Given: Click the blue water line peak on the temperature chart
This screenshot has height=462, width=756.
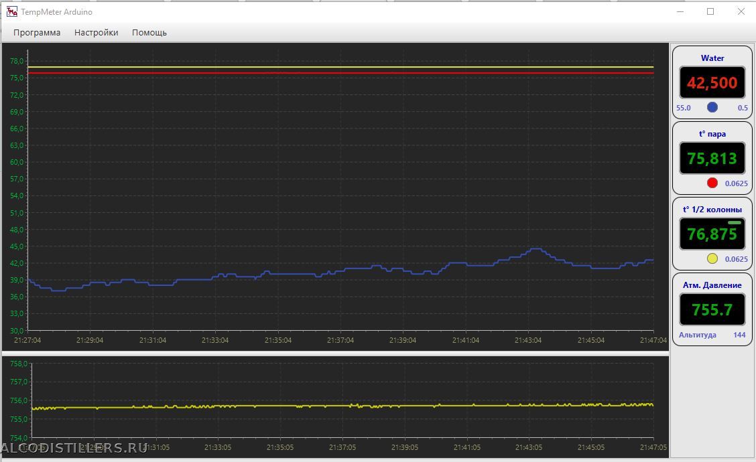Looking at the screenshot, I should (535, 249).
